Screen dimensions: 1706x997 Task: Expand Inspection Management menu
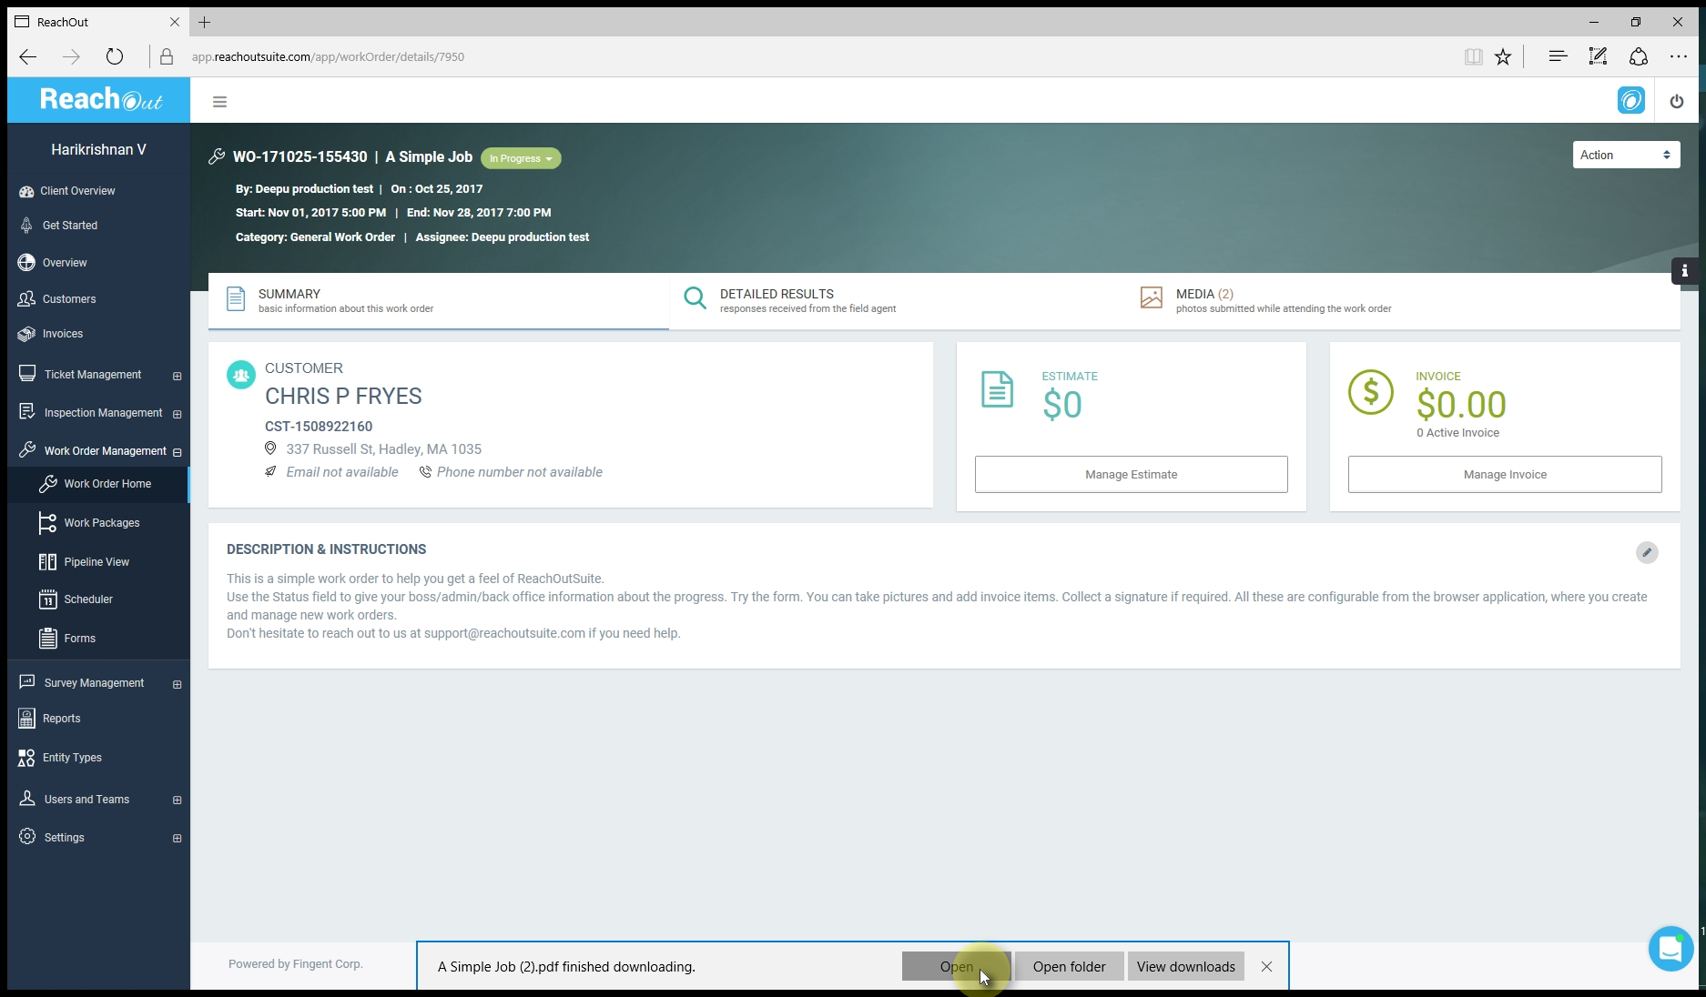pyautogui.click(x=177, y=414)
